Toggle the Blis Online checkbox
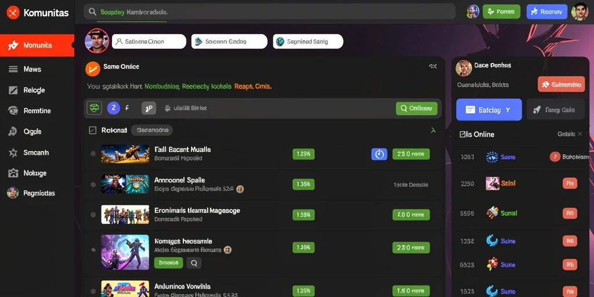Screen dimensions: 594x297 click(x=462, y=134)
